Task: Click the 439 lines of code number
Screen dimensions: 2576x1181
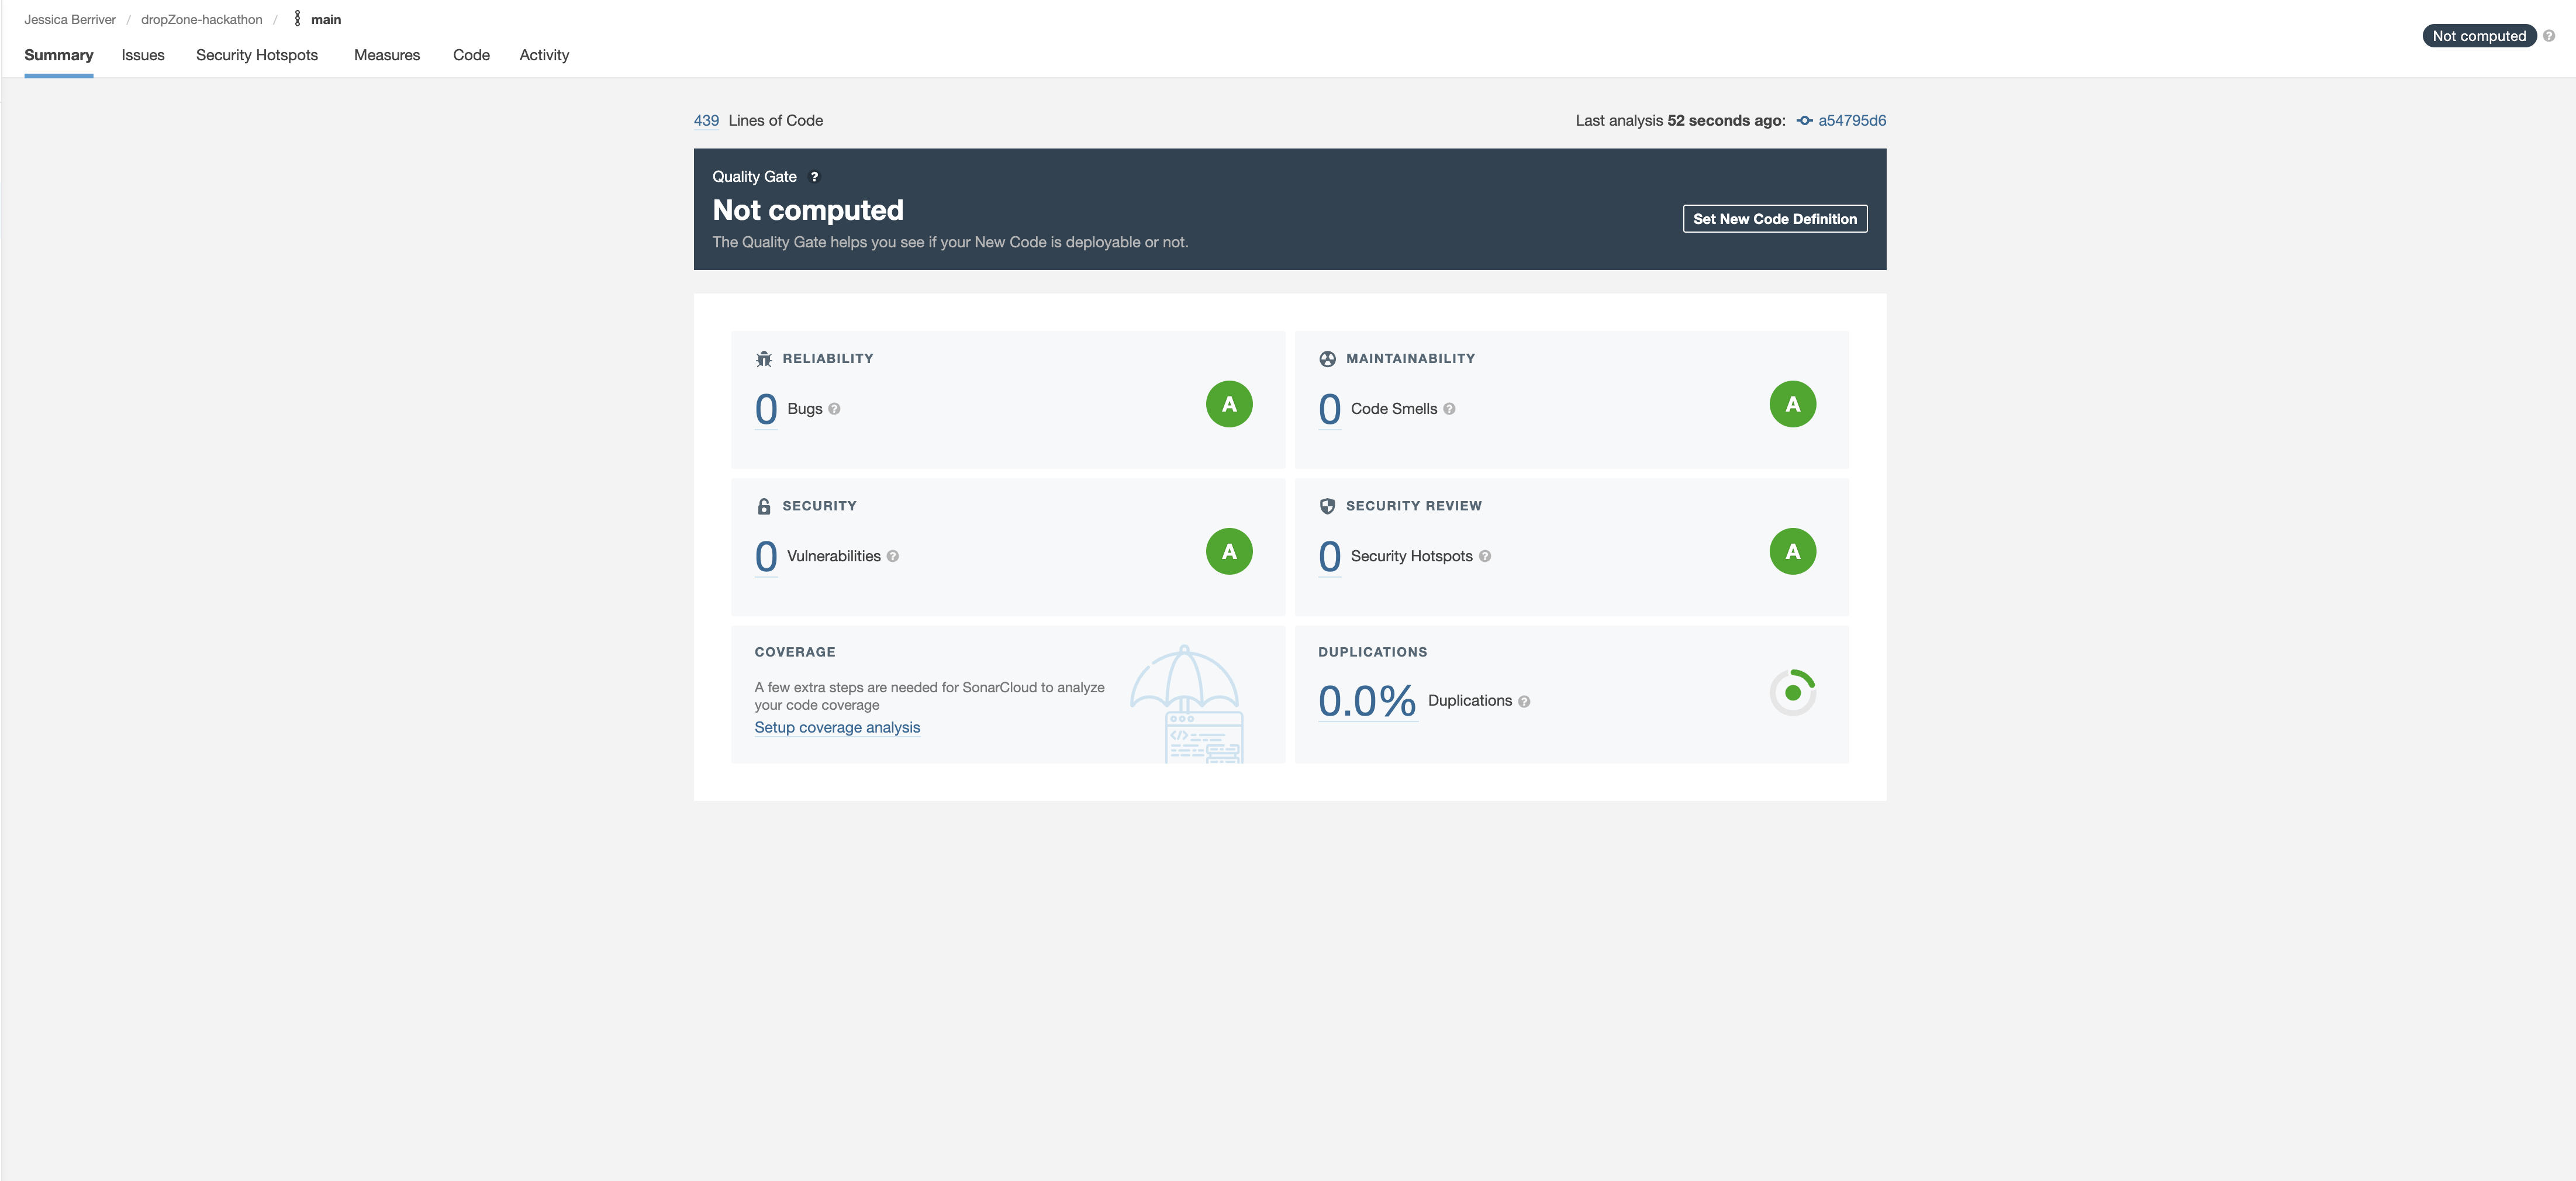Action: tap(706, 121)
